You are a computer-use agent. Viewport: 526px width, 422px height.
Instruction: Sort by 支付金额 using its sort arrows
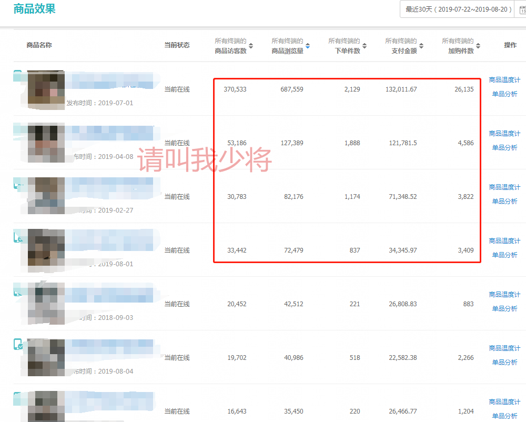coord(421,46)
